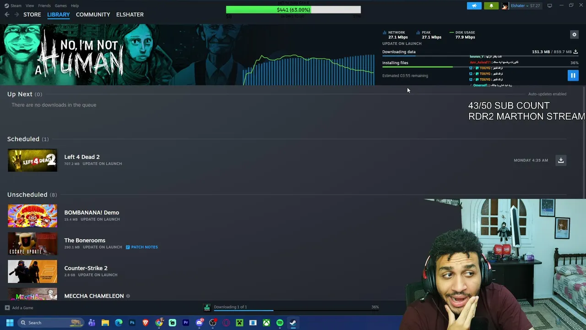
Task: Open the MECCHA CHAMELEON title link
Action: (94, 296)
